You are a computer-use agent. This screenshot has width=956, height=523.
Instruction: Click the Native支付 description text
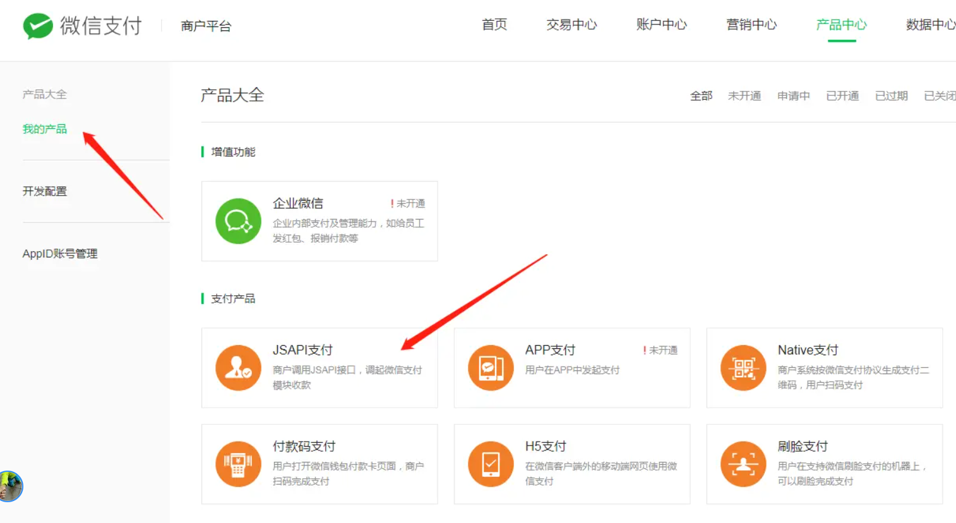pyautogui.click(x=853, y=377)
